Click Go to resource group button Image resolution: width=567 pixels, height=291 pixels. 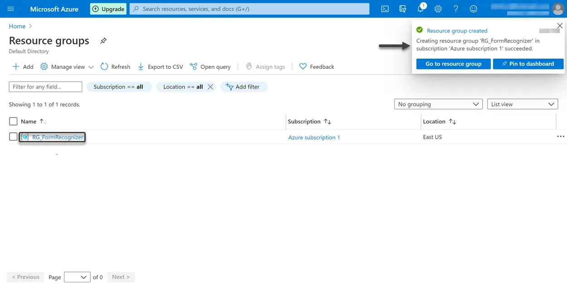click(453, 64)
